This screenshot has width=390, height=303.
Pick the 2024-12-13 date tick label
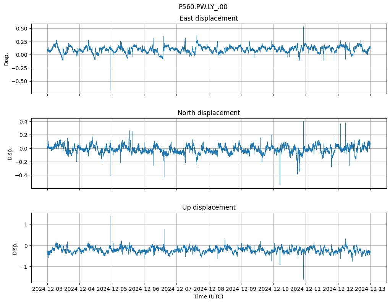[x=370, y=289]
